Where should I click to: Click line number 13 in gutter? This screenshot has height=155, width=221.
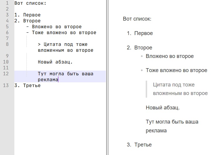pyautogui.click(x=6, y=86)
